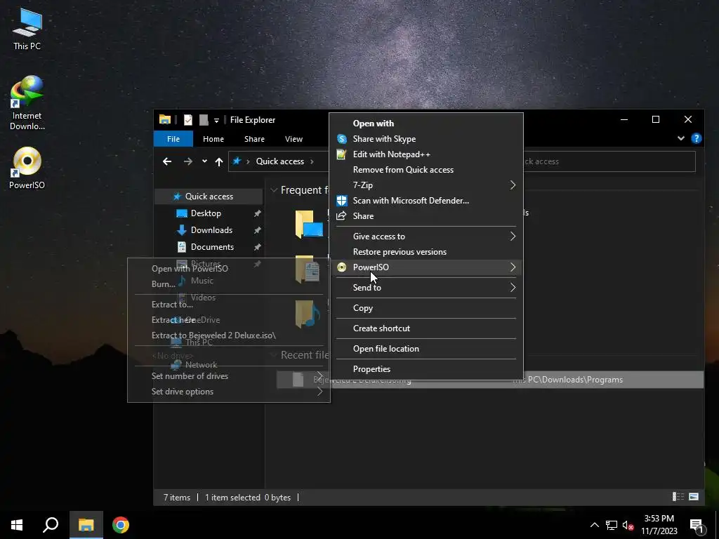Click the Properties quick access toolbar icon
This screenshot has width=719, height=539.
(188, 119)
